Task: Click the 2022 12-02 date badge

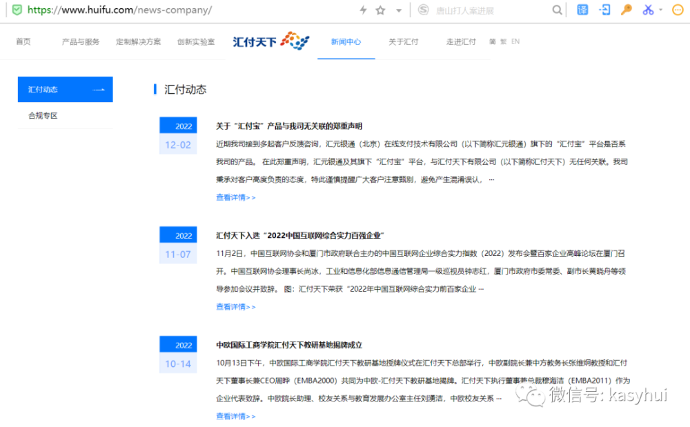Action: point(178,135)
